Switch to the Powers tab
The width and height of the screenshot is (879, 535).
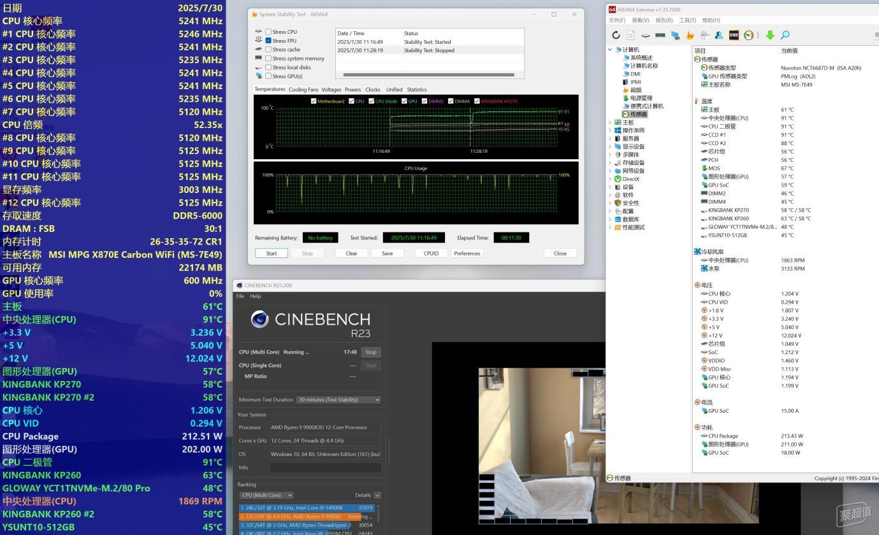[x=353, y=90]
